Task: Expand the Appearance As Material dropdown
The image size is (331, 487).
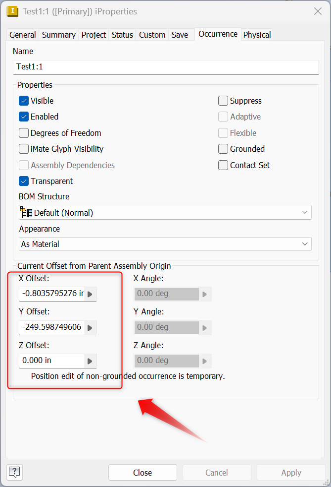Action: 165,244
